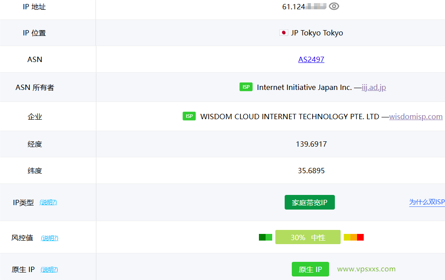445x280 pixels.
Task: Click the 原生 IP row label
Action: click(x=23, y=269)
